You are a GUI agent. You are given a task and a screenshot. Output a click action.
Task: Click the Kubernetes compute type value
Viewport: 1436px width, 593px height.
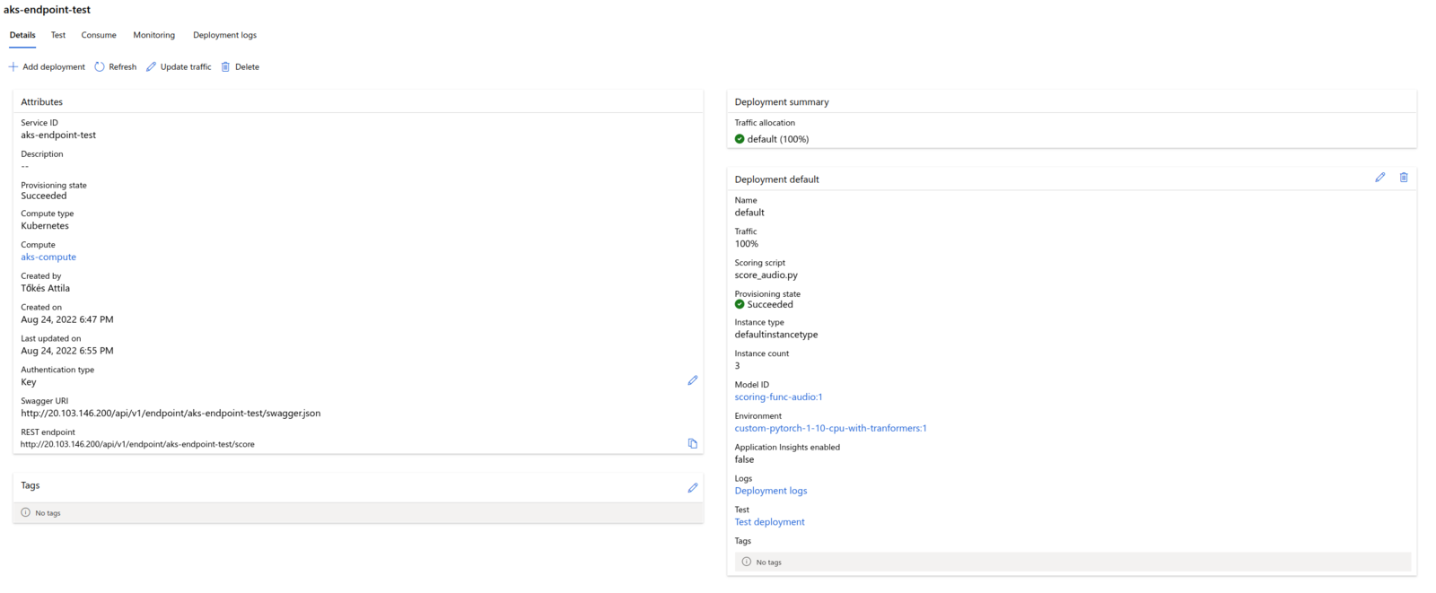point(45,226)
